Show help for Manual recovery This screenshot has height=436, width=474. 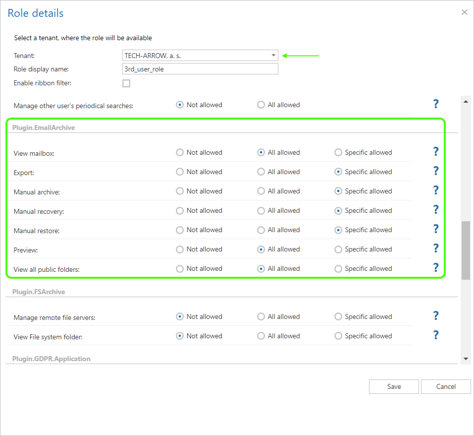[436, 210]
